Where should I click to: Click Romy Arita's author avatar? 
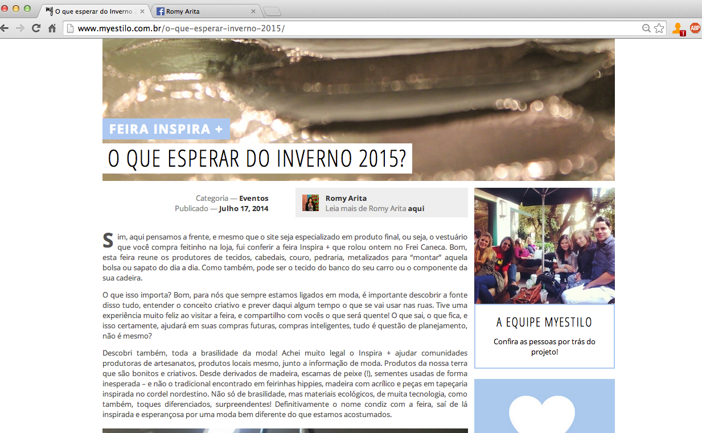(310, 203)
